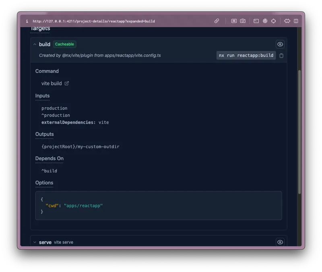The width and height of the screenshot is (322, 272).
Task: Copy the nx run reactapp:build command
Action: tap(281, 56)
